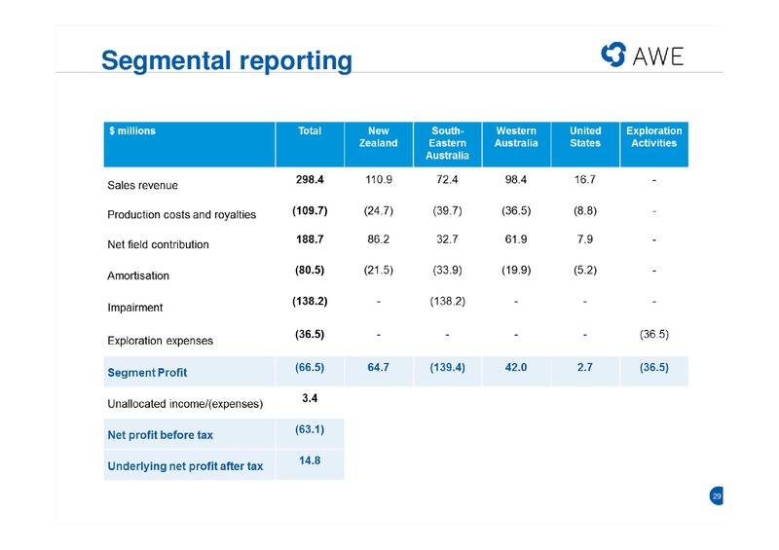The image size is (779, 550).
Task: Click Western Australia segment profit 42.0
Action: point(516,368)
